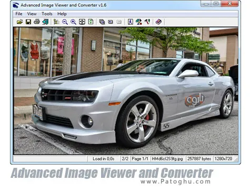250x190 pixels.
Task: Click the zoom in magnifier icon
Action: tap(73, 22)
